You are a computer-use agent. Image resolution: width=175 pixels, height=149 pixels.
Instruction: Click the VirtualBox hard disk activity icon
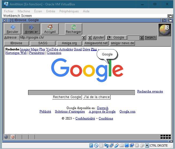point(91,146)
